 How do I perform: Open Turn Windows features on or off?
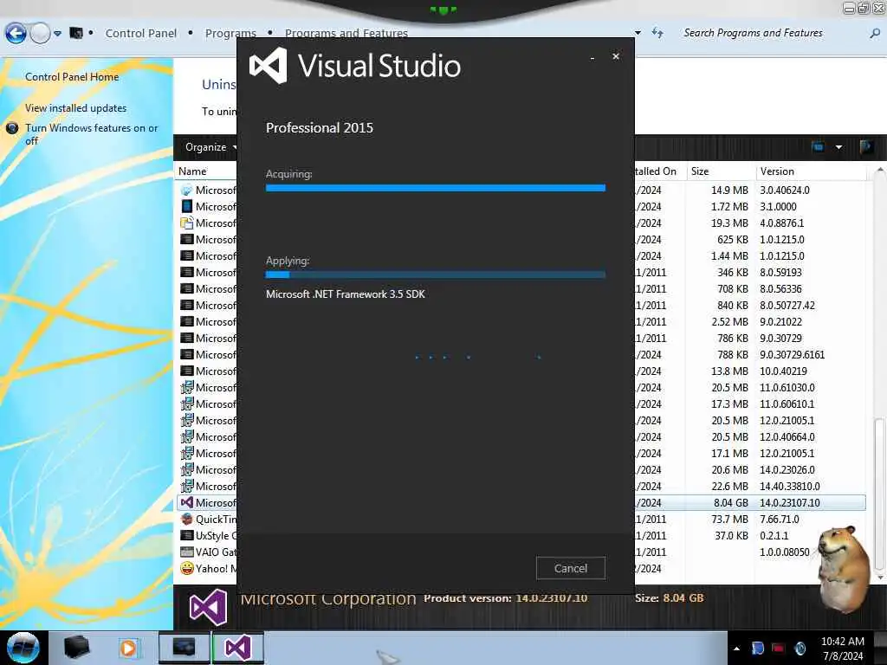pyautogui.click(x=91, y=134)
